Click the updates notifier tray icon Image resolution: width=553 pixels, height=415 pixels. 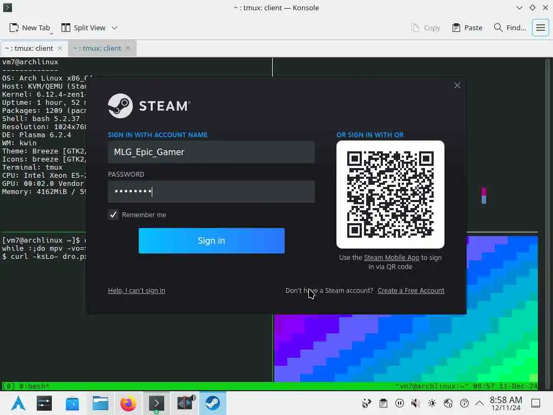464,403
